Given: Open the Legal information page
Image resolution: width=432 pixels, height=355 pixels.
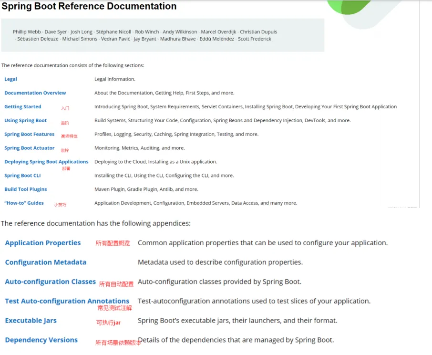Looking at the screenshot, I should click(x=10, y=79).
